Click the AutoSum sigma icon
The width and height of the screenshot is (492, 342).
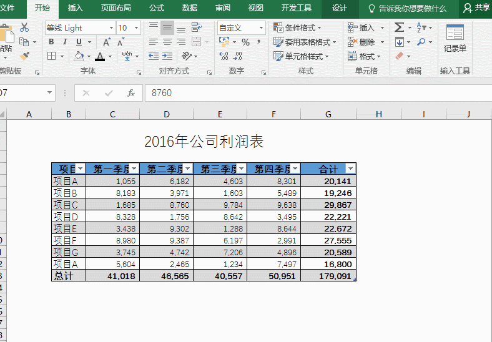[399, 27]
